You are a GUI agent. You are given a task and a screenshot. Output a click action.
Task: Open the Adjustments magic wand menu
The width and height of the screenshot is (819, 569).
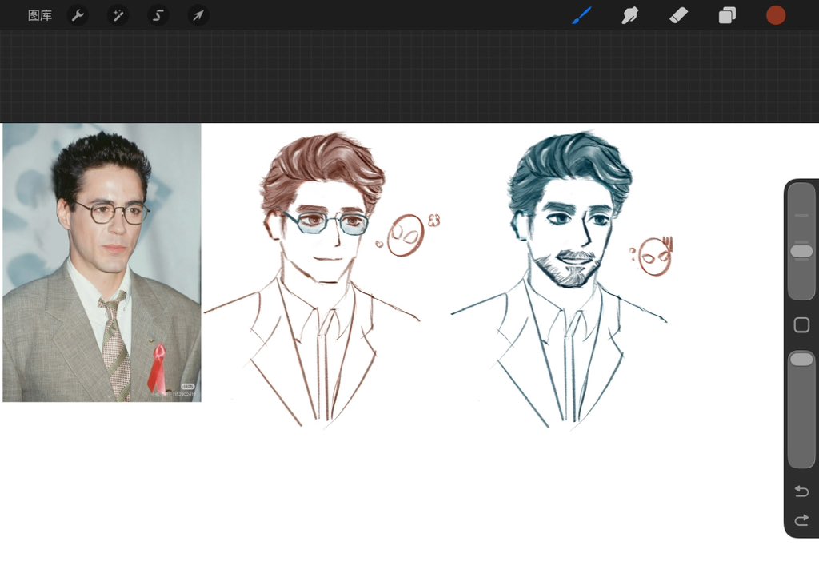(x=118, y=16)
